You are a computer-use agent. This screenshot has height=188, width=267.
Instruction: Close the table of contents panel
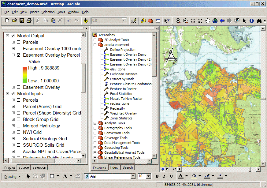click(87, 28)
